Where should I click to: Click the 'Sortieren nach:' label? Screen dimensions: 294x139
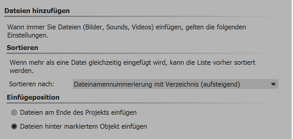(x=32, y=84)
